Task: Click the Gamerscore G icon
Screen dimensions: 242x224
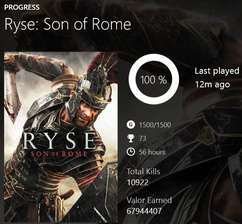Action: 131,125
